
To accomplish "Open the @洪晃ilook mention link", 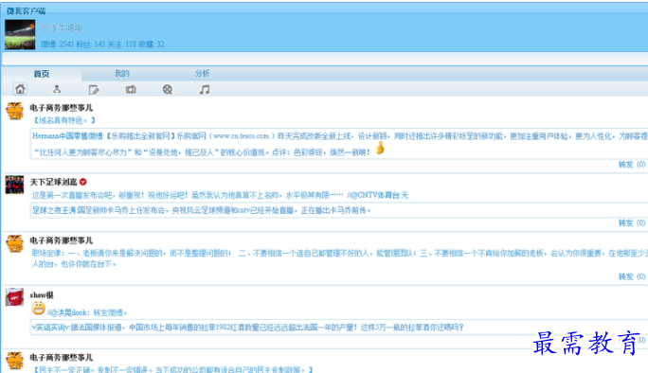I will click(x=69, y=312).
